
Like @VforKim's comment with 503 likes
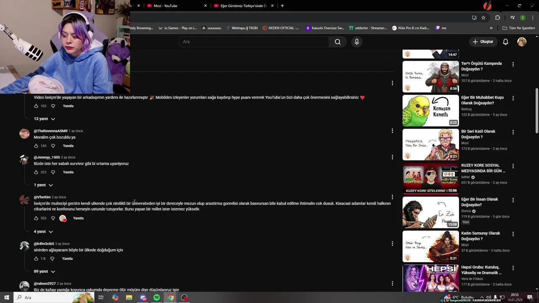36,218
